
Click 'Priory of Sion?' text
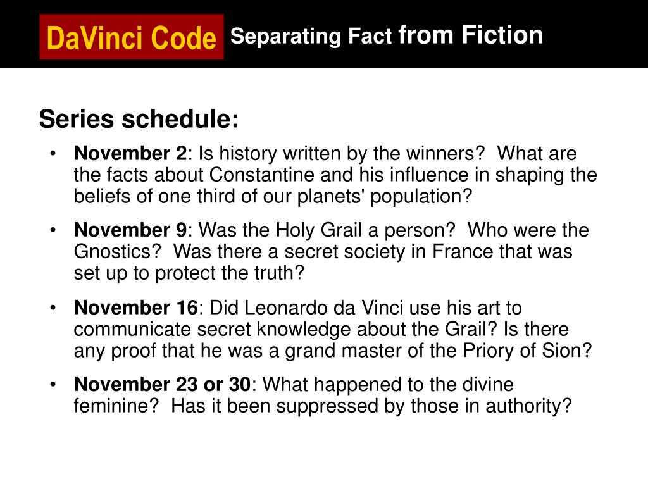click(527, 351)
